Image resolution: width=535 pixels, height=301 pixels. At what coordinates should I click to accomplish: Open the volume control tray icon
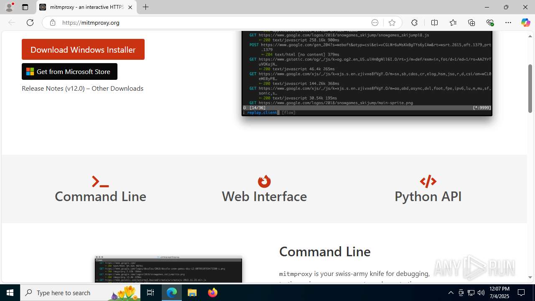pos(481,293)
